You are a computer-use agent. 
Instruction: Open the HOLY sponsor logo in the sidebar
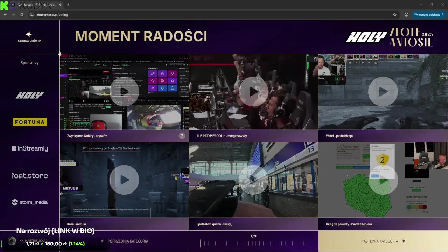click(x=30, y=95)
